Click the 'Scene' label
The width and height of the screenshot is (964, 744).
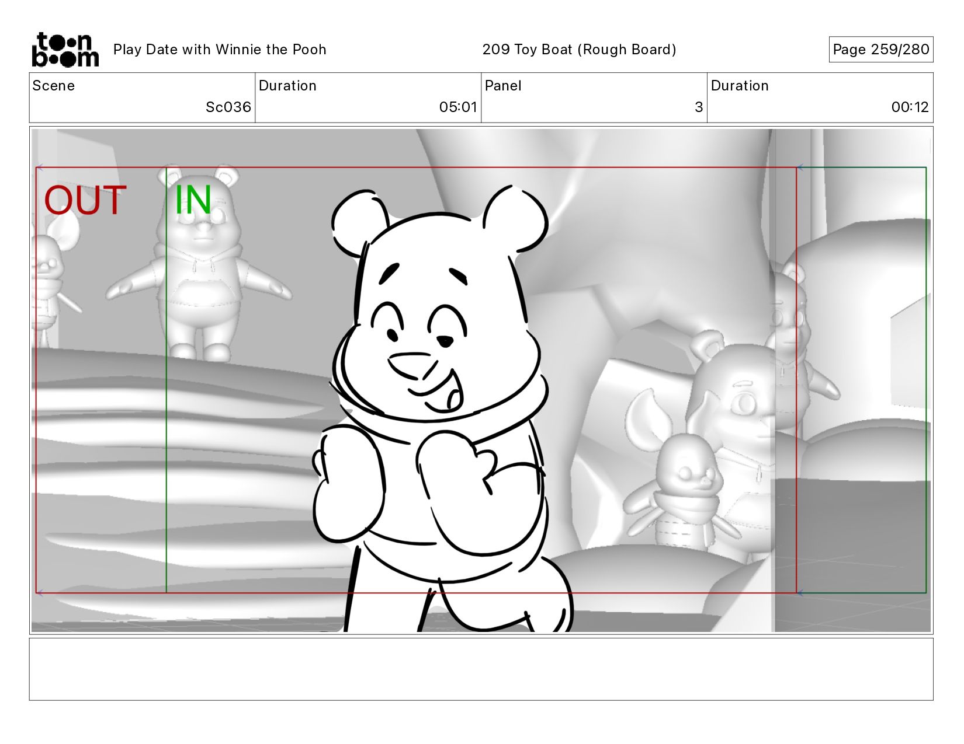click(x=54, y=86)
